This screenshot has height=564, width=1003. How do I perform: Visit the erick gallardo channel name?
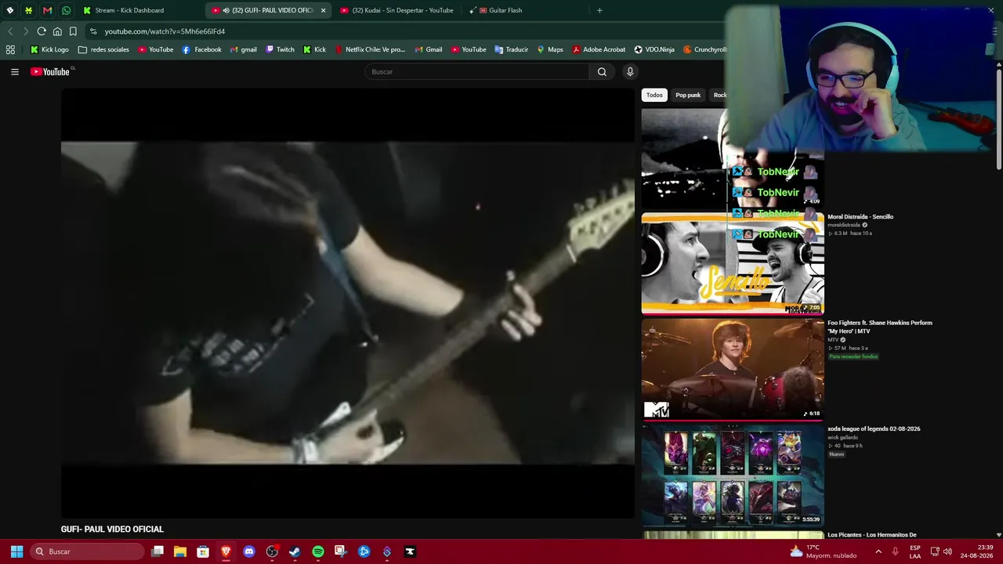[842, 437]
